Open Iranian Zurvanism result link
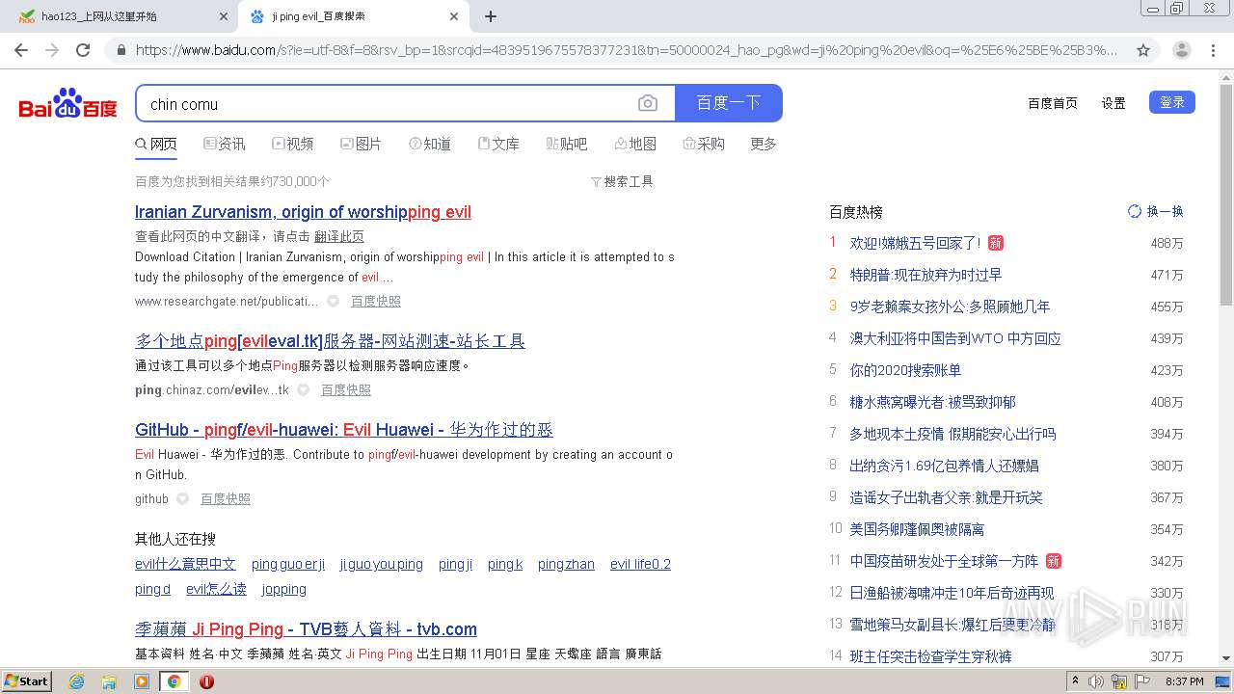 [x=303, y=212]
